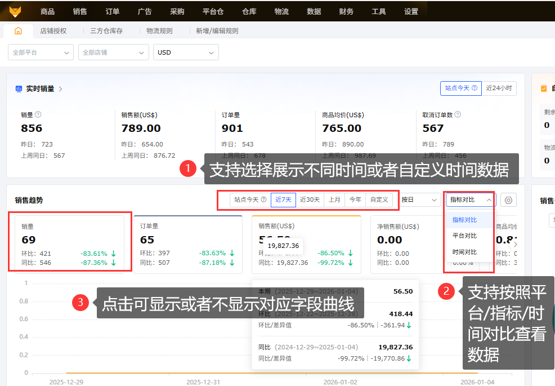Image resolution: width=555 pixels, height=386 pixels.
Task: Toggle 订单量 metric card curve
Action: click(188, 245)
